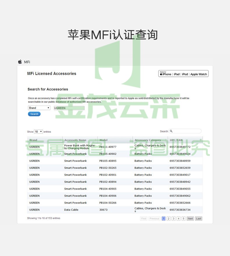Go to the First page button
This screenshot has width=230, height=256.
(144, 218)
